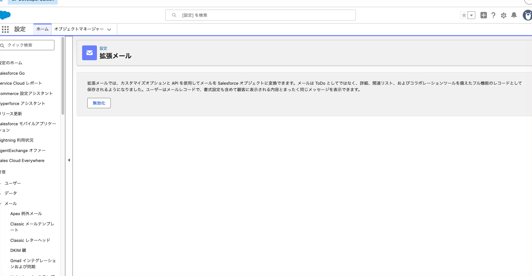The height and width of the screenshot is (276, 532).
Task: Open Gmail インテグレーションおよび同期 item
Action: coord(33,263)
